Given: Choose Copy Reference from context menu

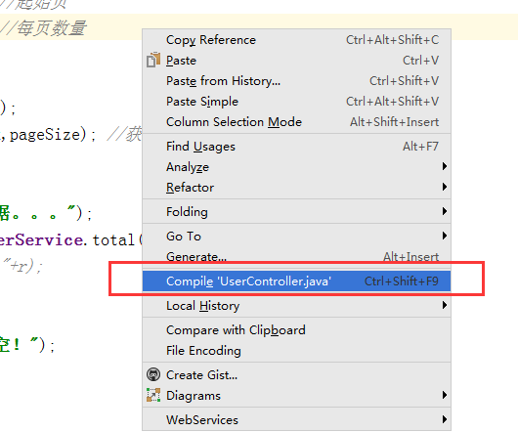Looking at the screenshot, I should 296,40.
